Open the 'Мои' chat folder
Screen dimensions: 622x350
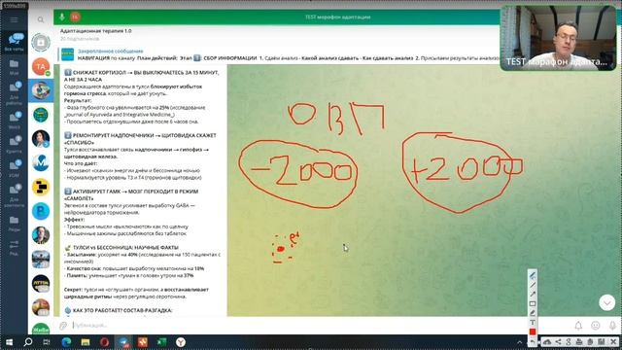(x=14, y=67)
